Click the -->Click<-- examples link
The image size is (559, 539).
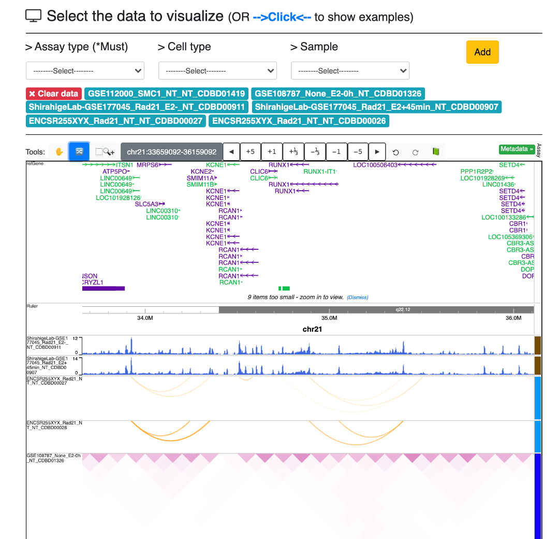coord(282,17)
